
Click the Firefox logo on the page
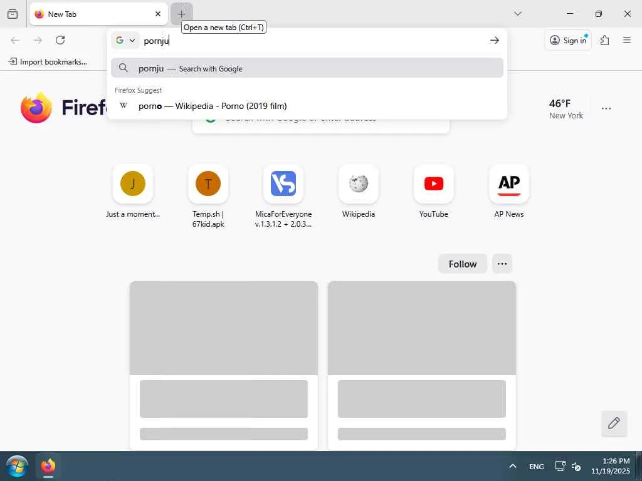36,108
